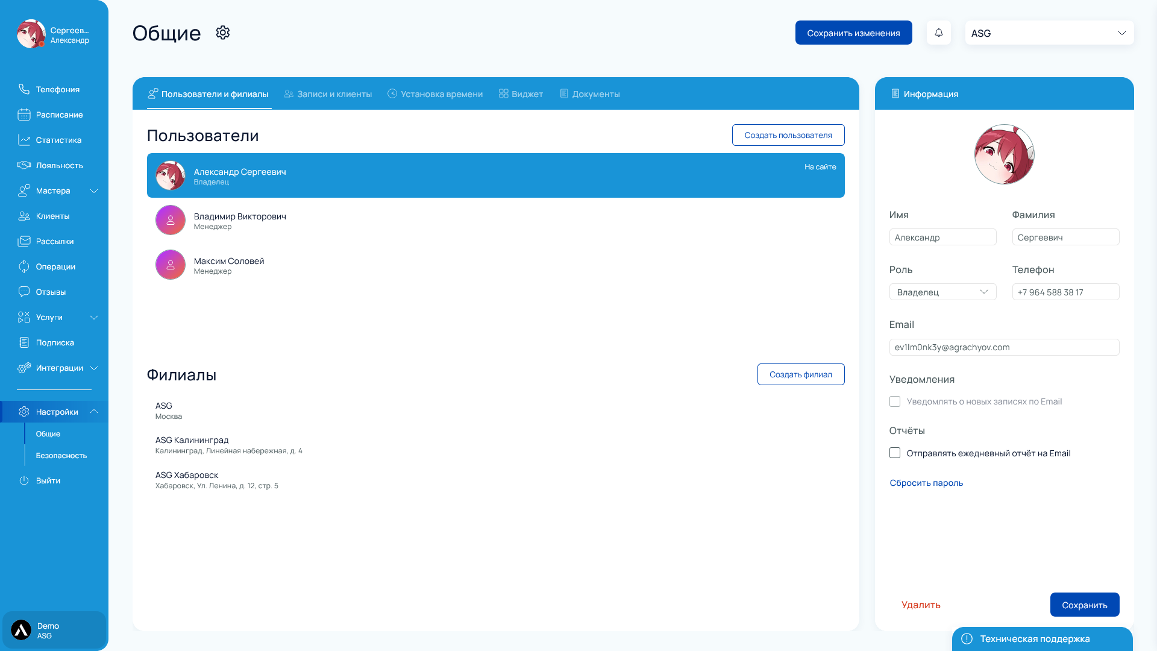This screenshot has width=1157, height=651.
Task: Open Телефония via its phone icon
Action: (x=24, y=89)
